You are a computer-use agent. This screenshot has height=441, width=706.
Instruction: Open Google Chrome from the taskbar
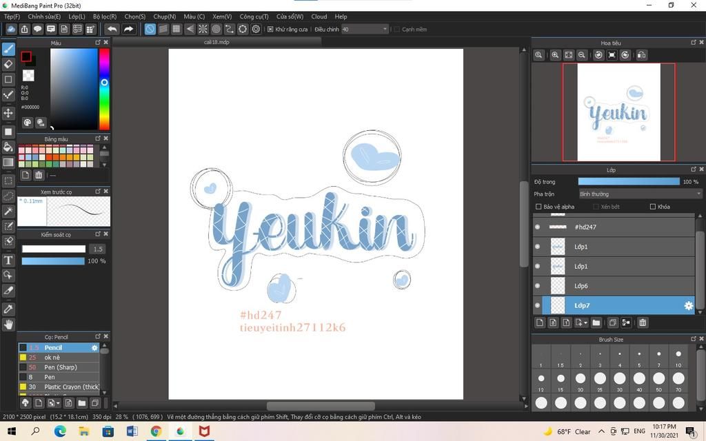[156, 431]
